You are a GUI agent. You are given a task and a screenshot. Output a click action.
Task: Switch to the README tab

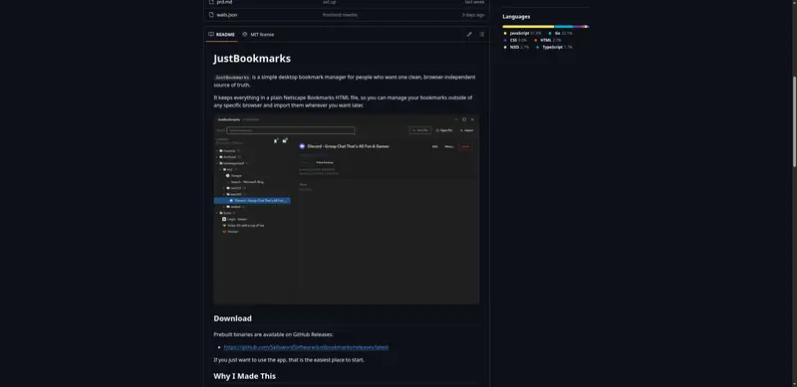click(221, 35)
